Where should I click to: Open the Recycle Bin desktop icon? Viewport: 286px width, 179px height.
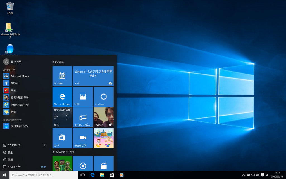tap(10, 8)
